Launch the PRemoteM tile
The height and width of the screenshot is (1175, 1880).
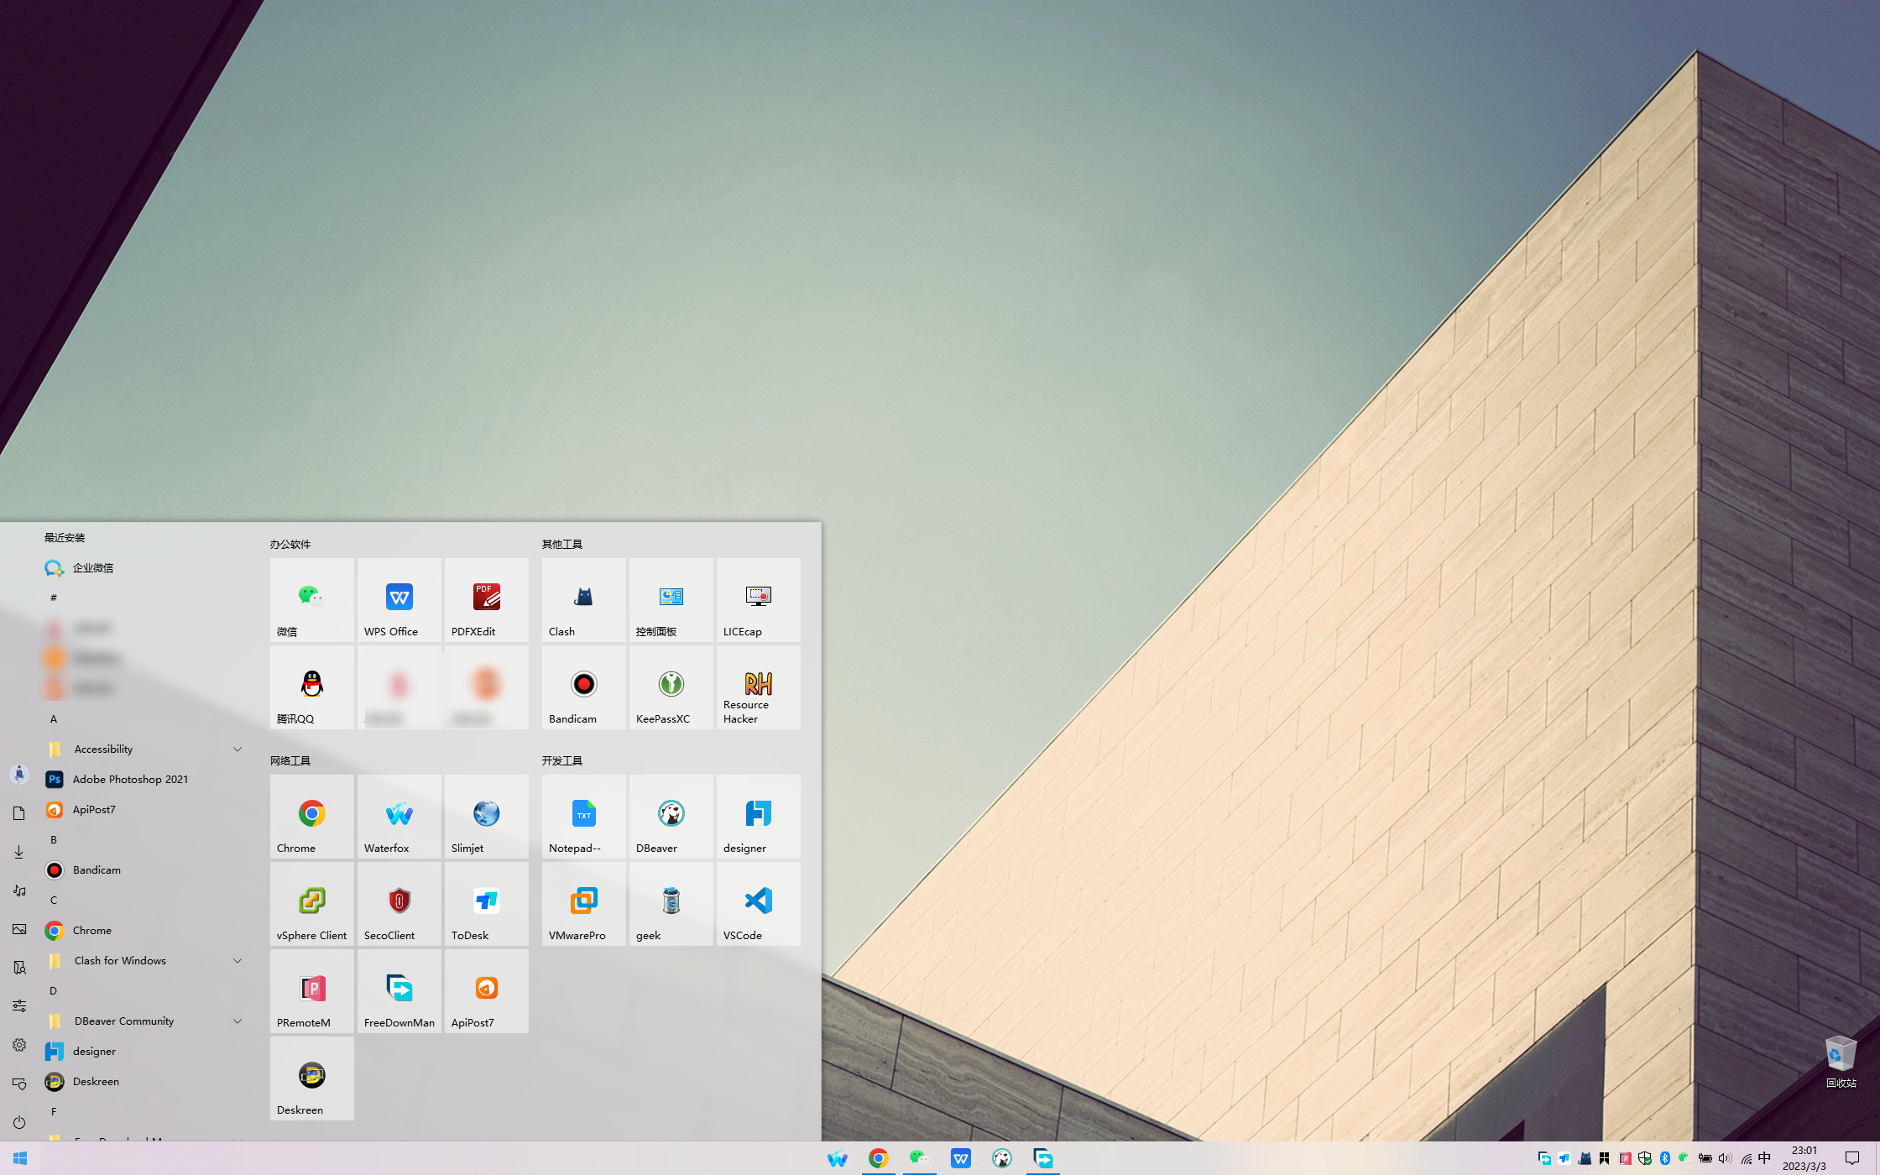[x=311, y=991]
